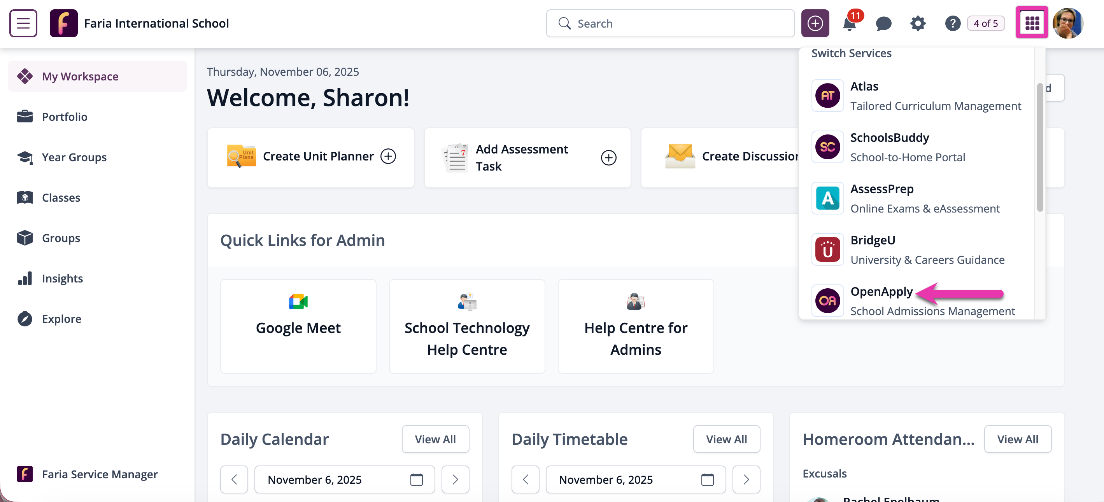Click the quick add plus button
The width and height of the screenshot is (1104, 502).
coord(815,24)
